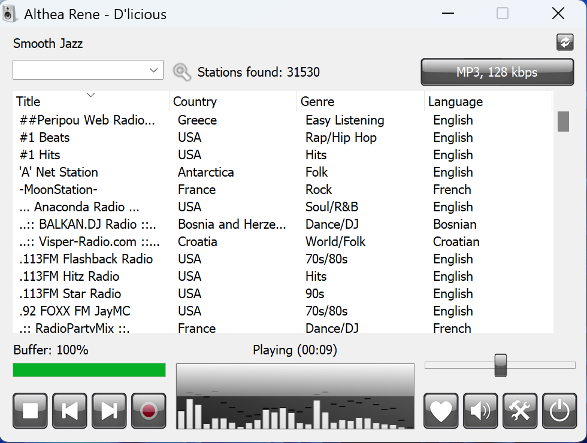Stop playback with the stop button
587x443 pixels.
30,411
